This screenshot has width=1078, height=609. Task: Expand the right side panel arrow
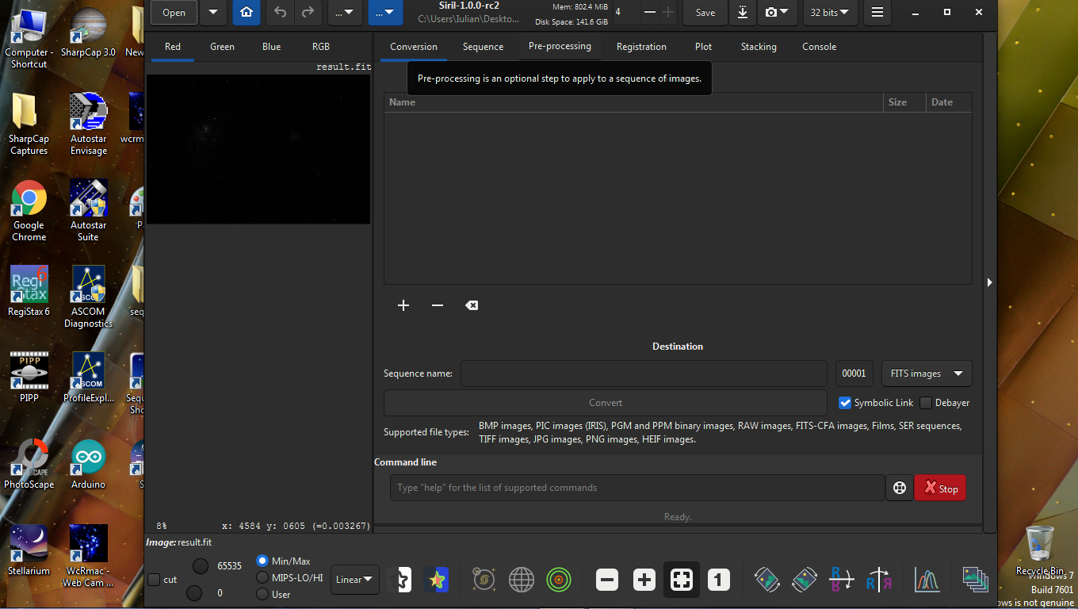point(989,282)
